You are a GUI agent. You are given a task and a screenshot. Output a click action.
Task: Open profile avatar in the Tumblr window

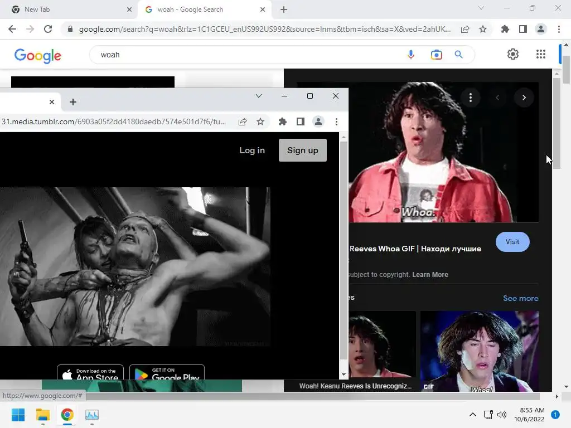click(318, 121)
